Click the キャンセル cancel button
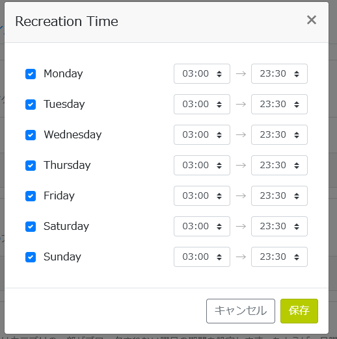The height and width of the screenshot is (339, 337). 241,311
